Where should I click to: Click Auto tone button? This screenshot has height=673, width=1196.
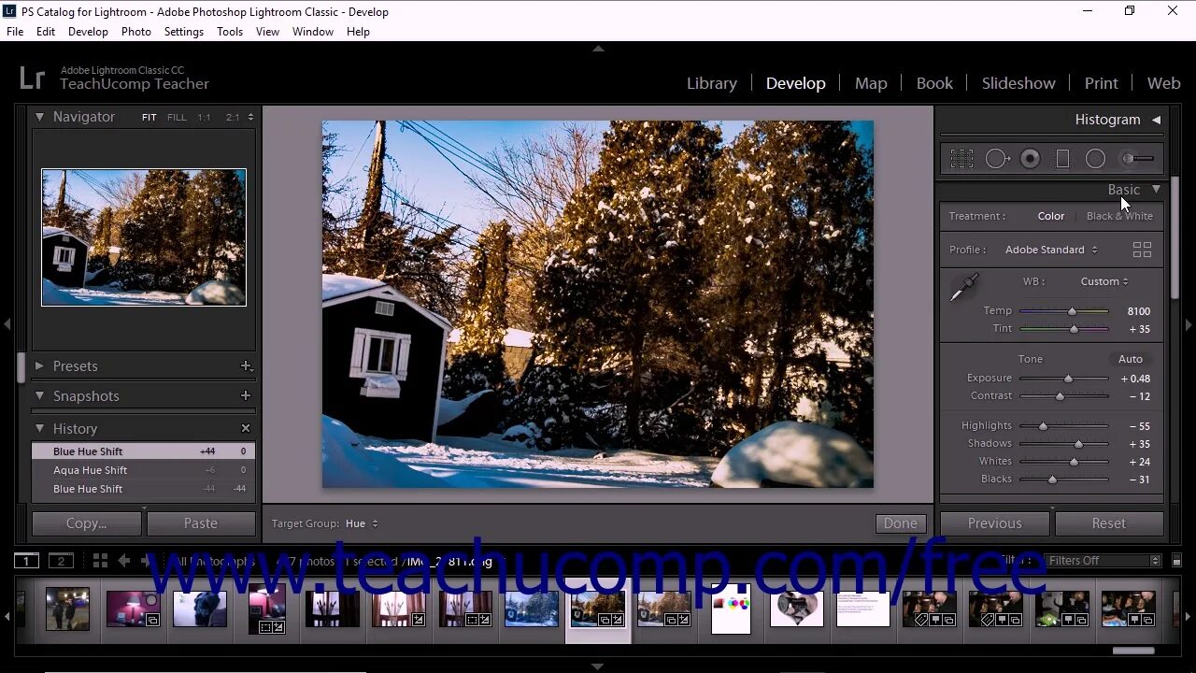click(x=1131, y=359)
